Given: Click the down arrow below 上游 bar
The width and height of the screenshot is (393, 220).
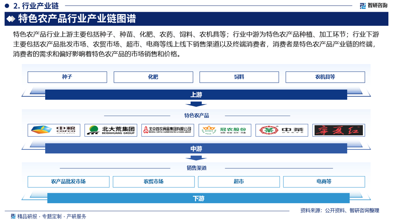Looking at the screenshot, I should pyautogui.click(x=196, y=104).
